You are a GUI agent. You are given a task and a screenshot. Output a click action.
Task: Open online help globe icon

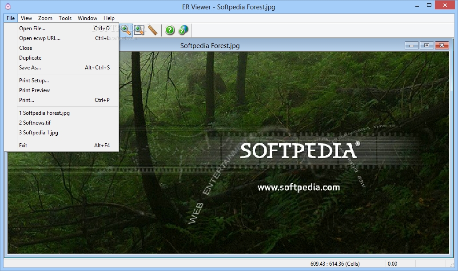(x=183, y=30)
